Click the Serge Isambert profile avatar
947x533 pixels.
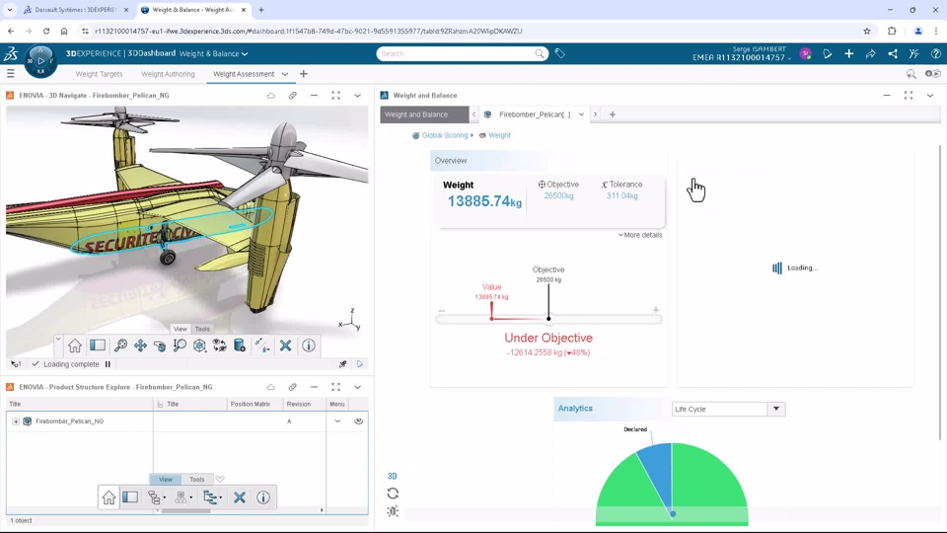(805, 53)
